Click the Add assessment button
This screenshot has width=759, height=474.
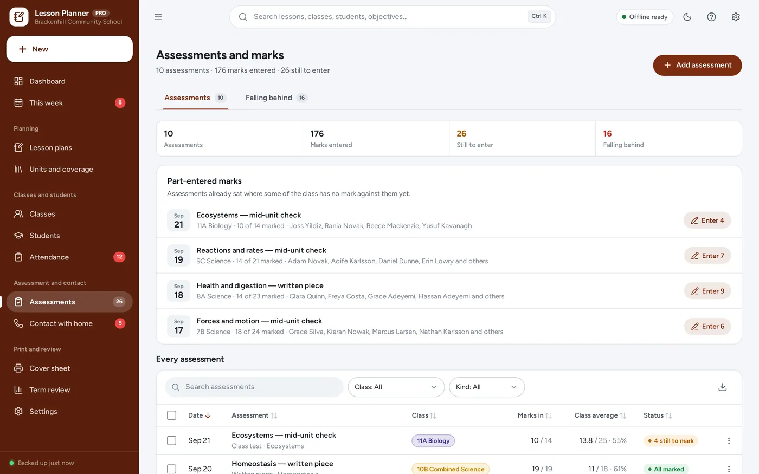[x=697, y=65]
